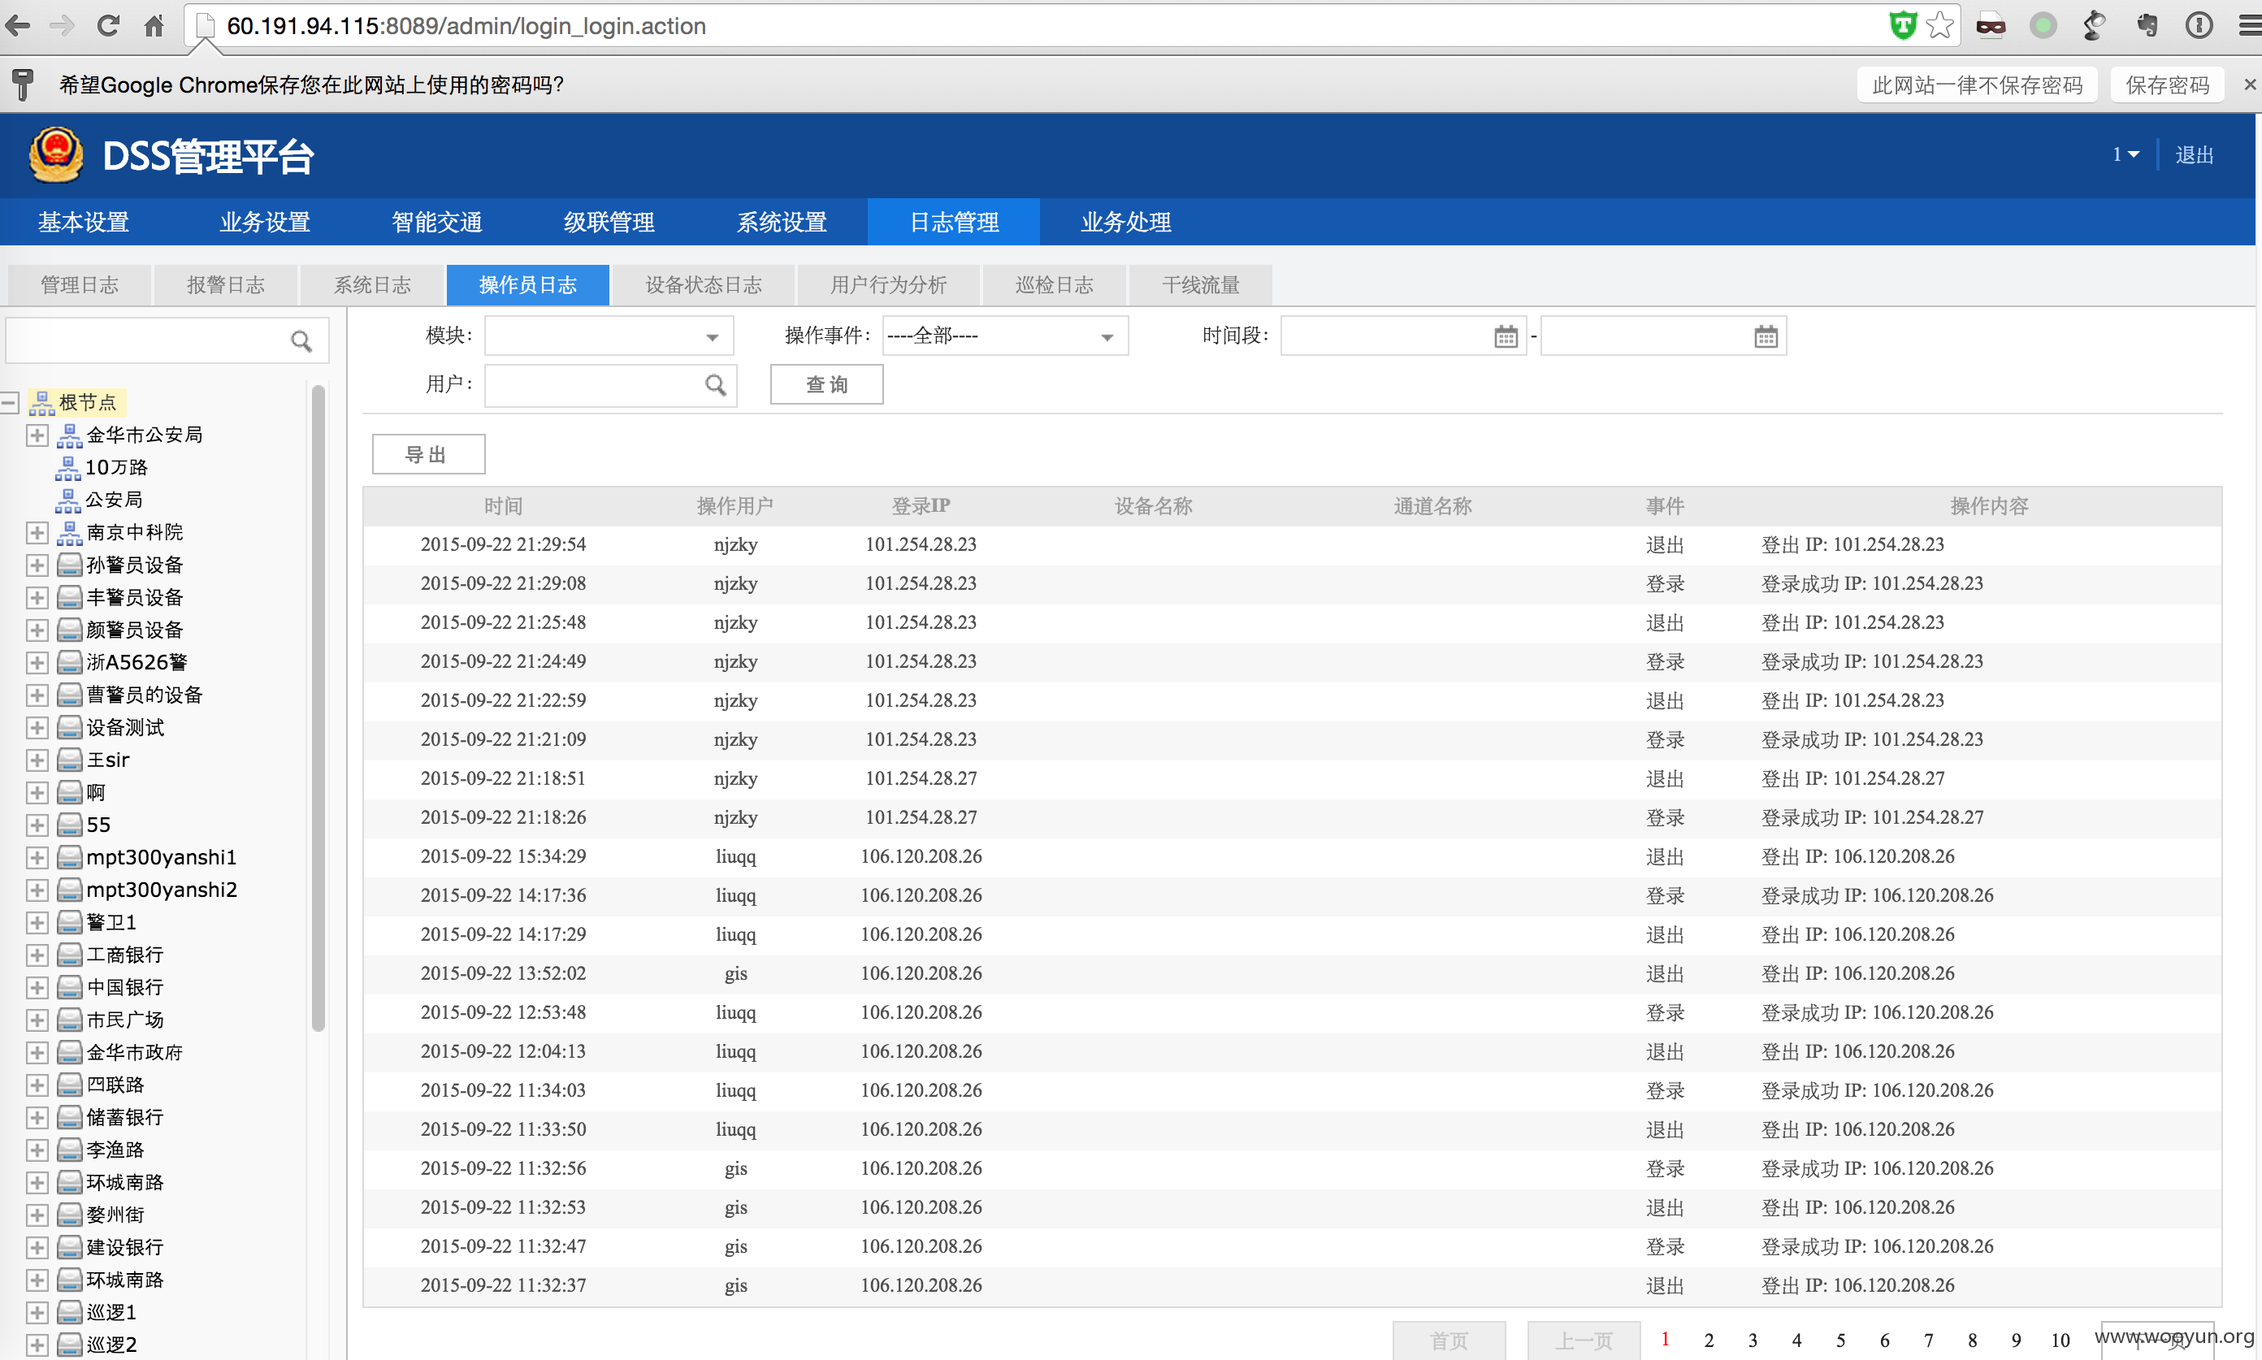Click the device tree vertical scrollbar
The width and height of the screenshot is (2262, 1360).
[x=318, y=708]
